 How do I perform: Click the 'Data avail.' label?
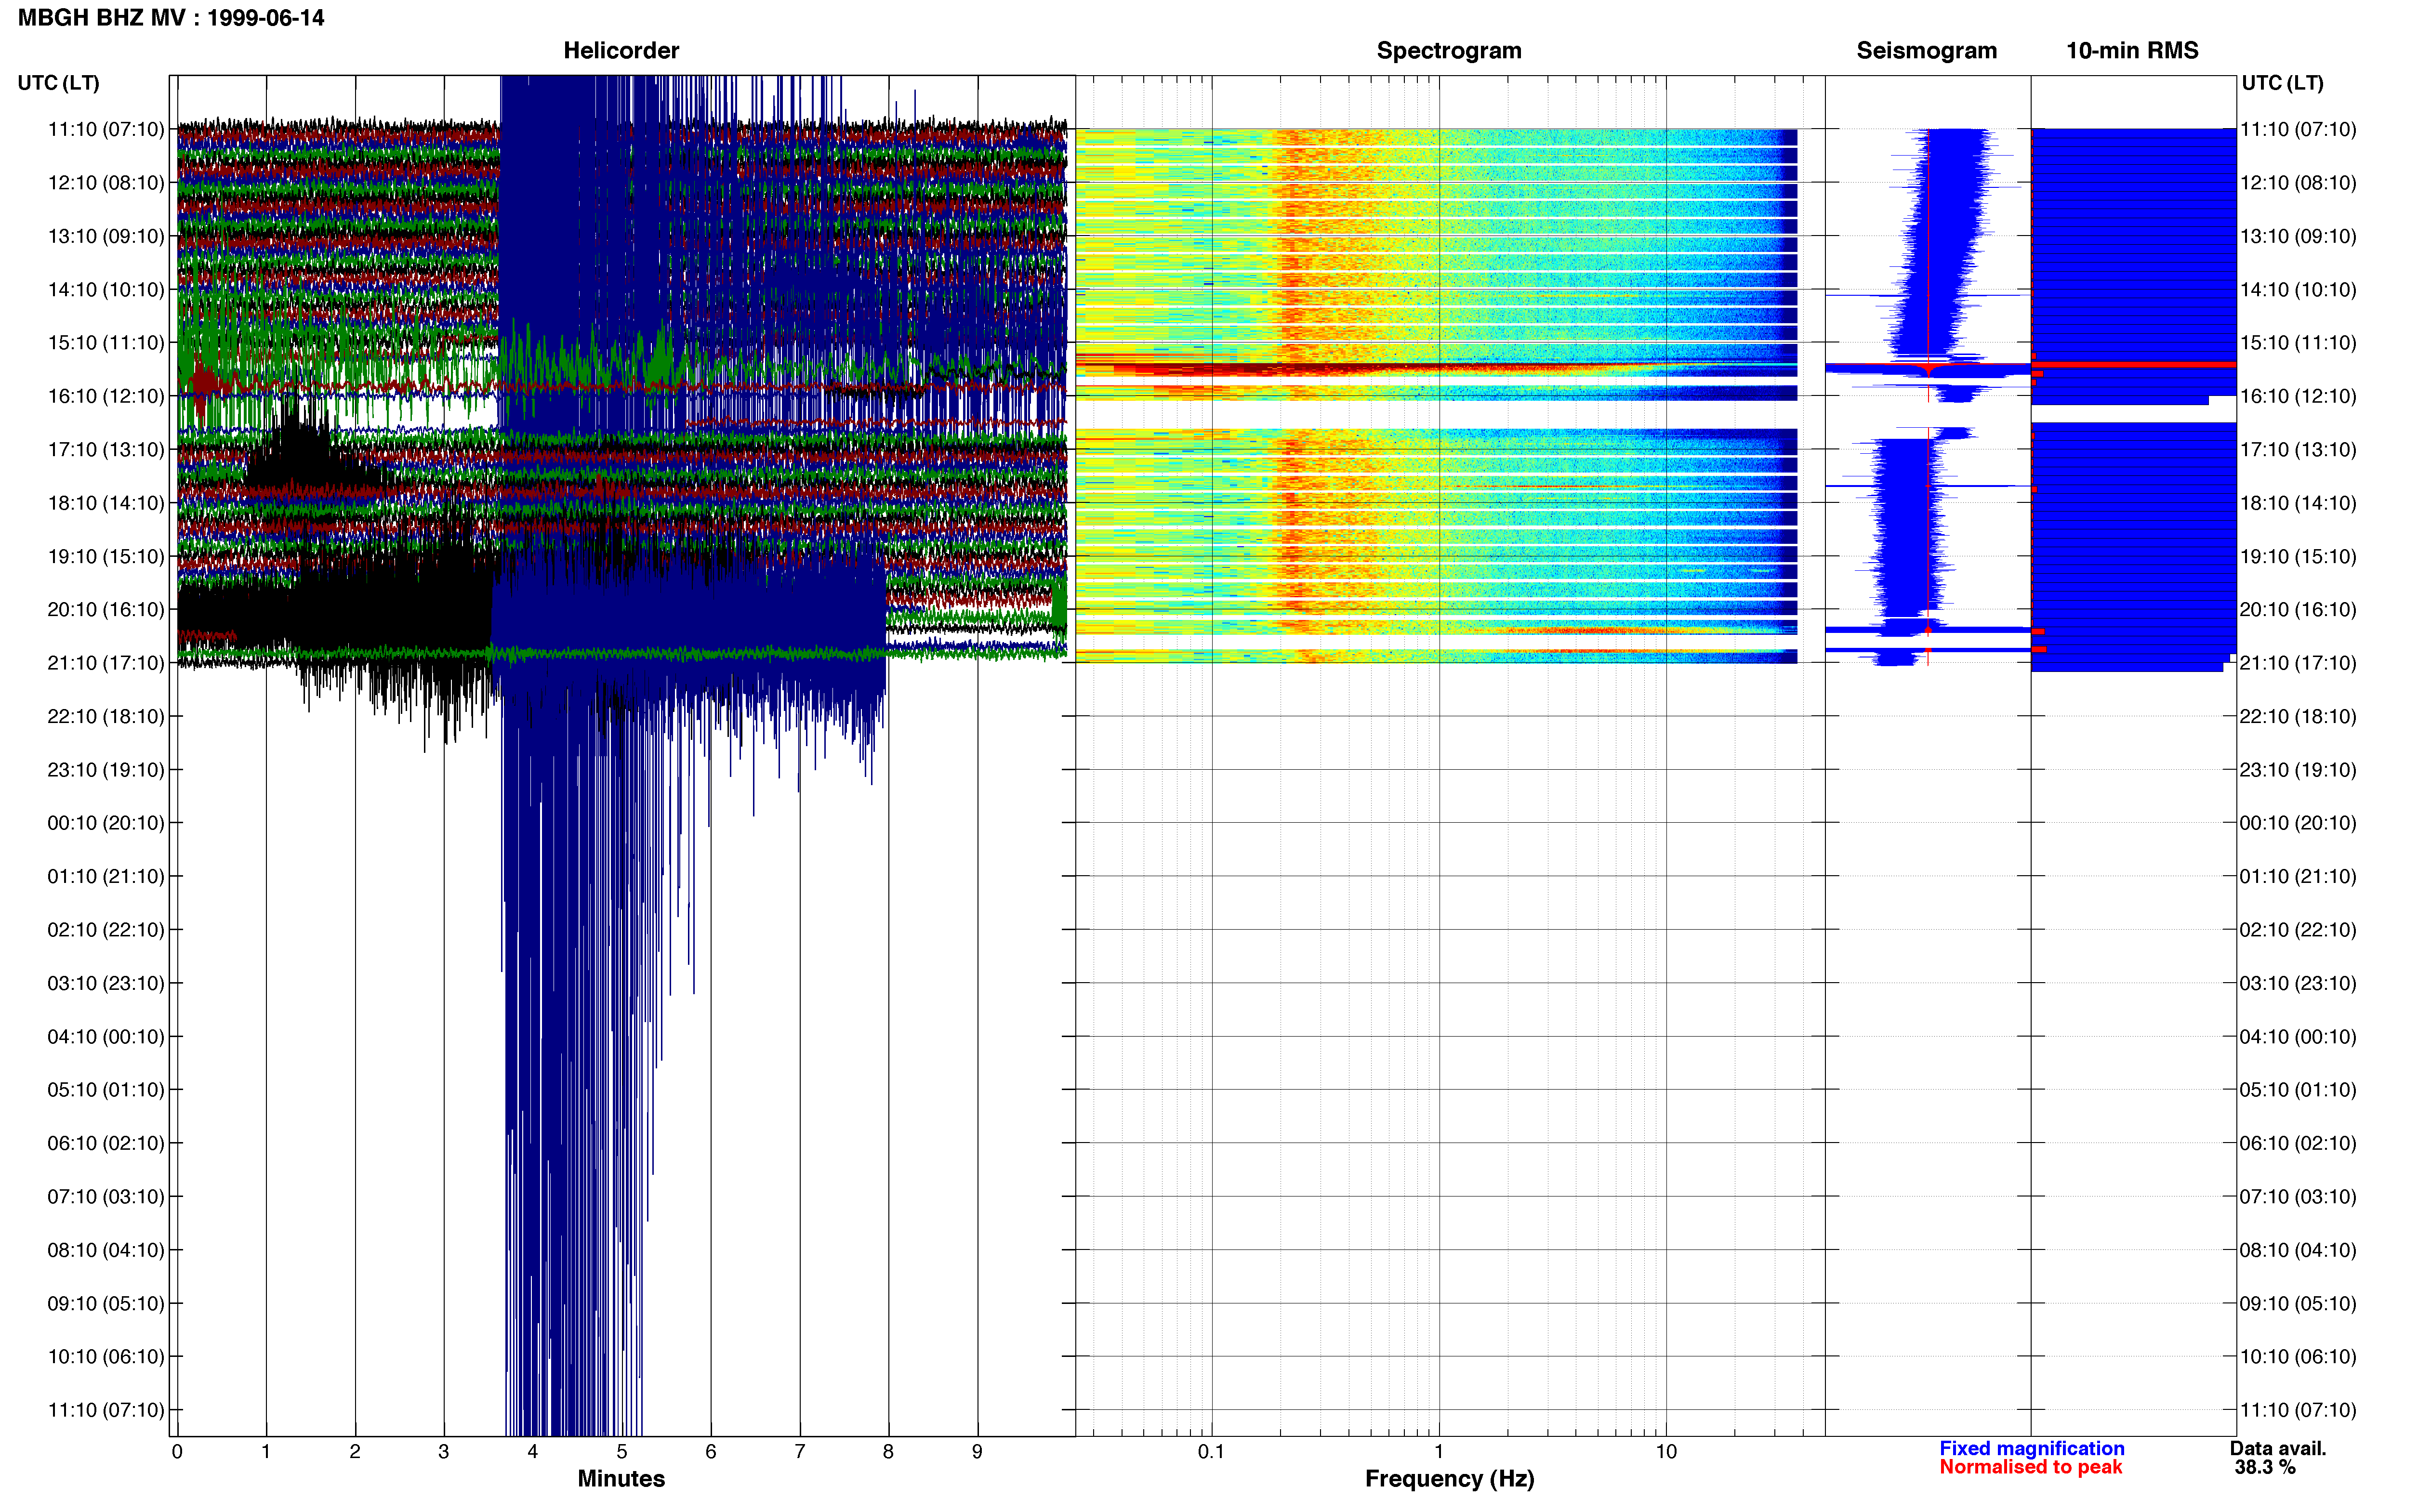(2278, 1448)
